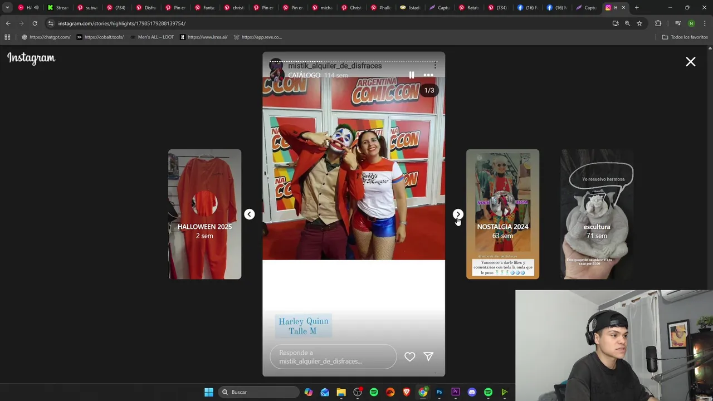Screen dimensions: 713x401
Task: Switch to the Fanta Pinterest tab
Action: pos(205,8)
